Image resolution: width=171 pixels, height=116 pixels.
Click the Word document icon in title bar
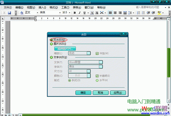(2, 2)
